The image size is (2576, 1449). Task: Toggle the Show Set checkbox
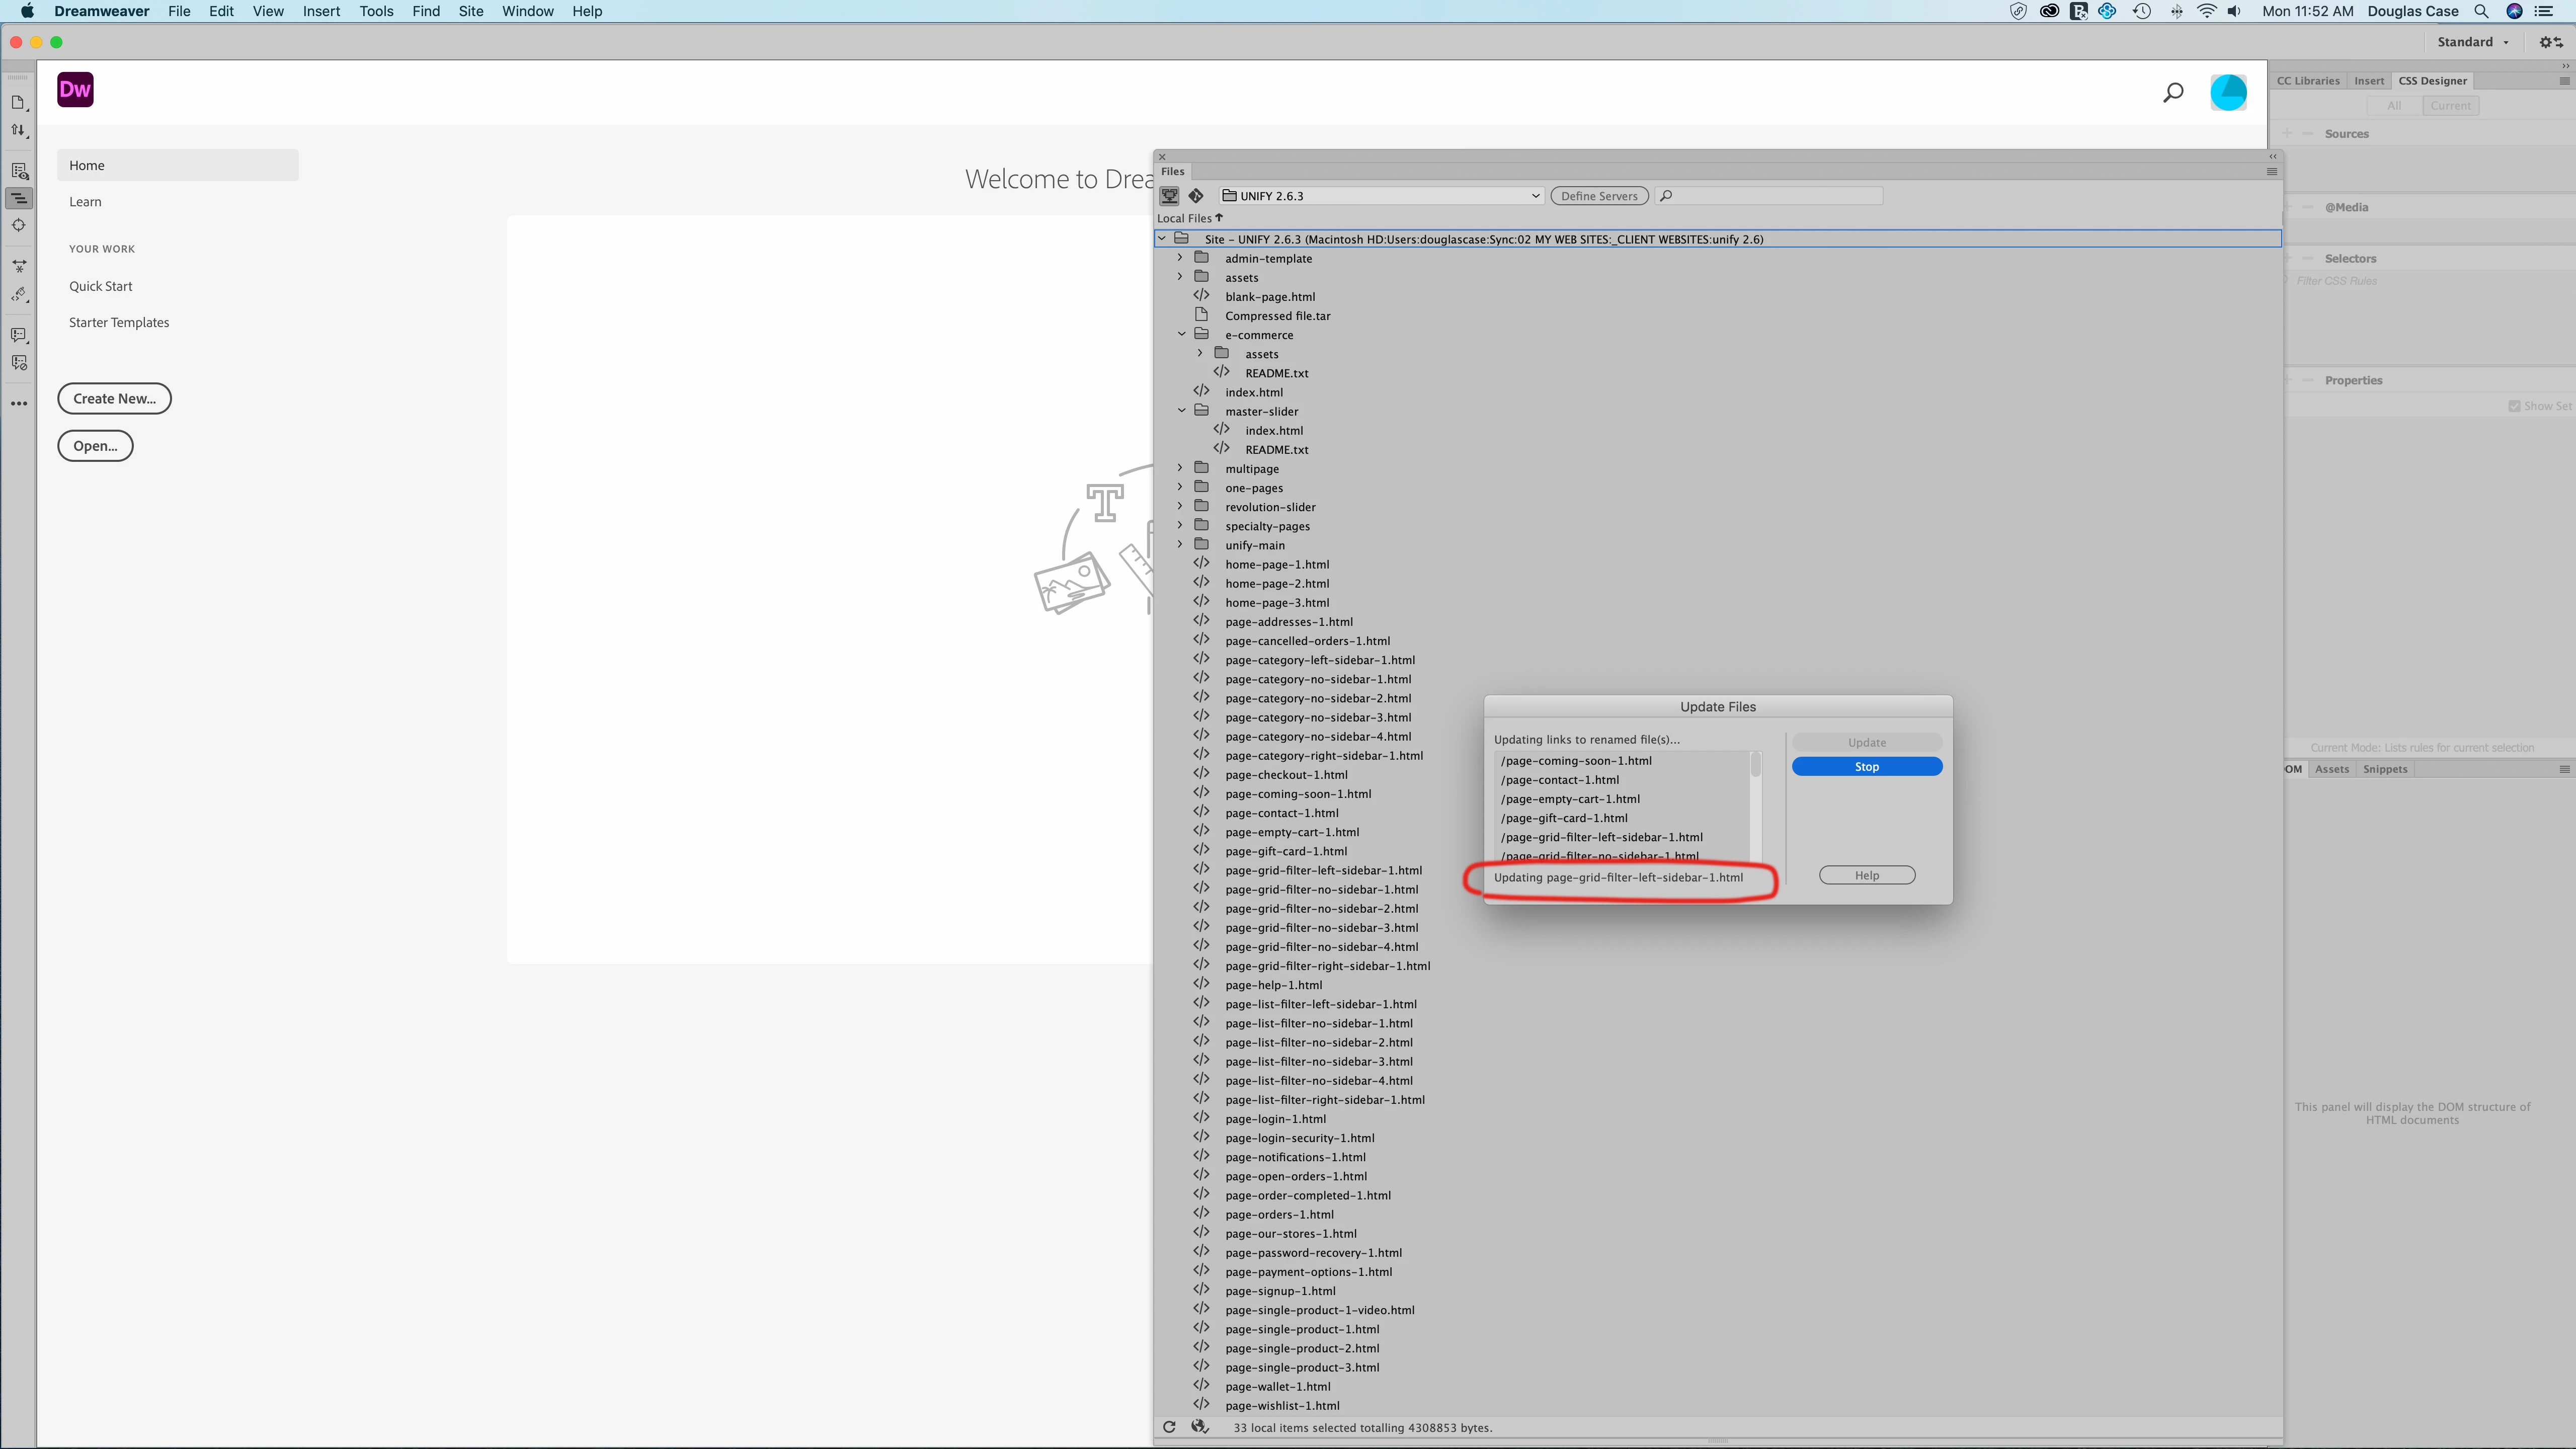(2514, 406)
